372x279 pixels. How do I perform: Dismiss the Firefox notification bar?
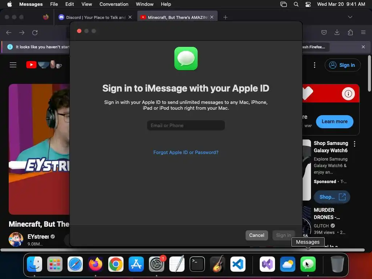click(363, 47)
